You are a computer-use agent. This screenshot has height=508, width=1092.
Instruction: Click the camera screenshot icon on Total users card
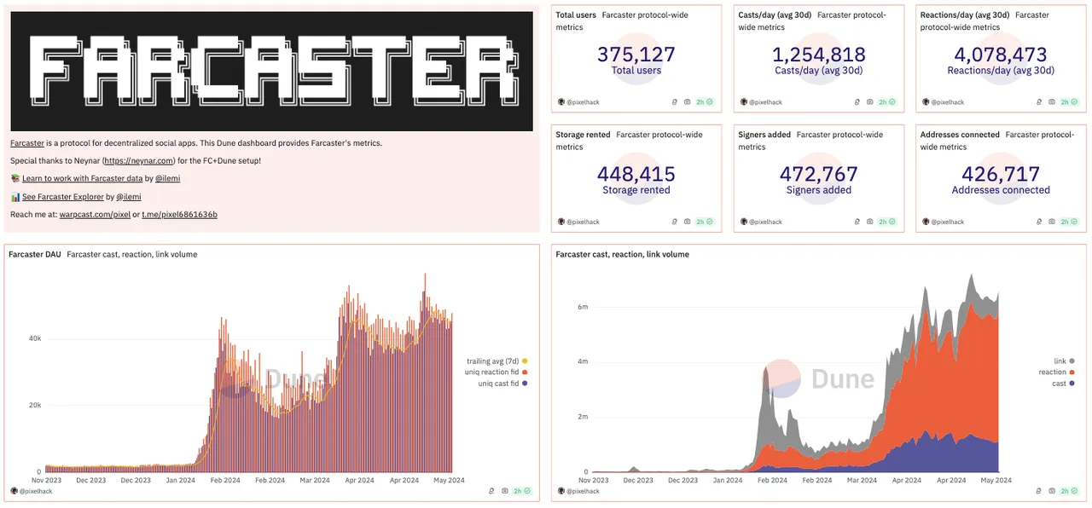click(x=687, y=102)
